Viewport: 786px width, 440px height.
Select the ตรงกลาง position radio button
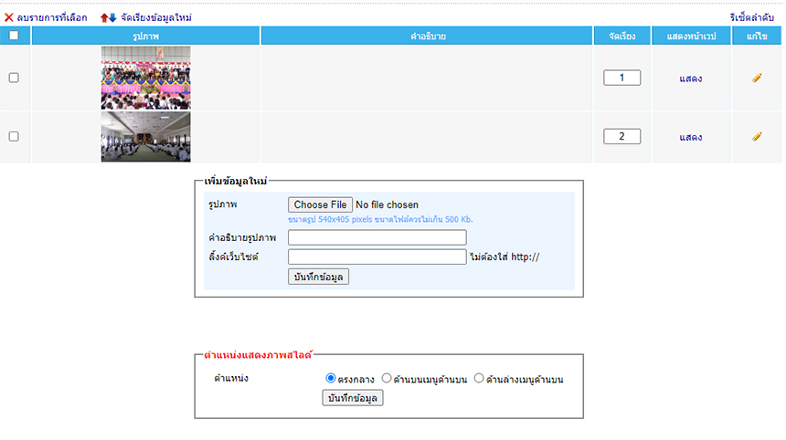(330, 378)
